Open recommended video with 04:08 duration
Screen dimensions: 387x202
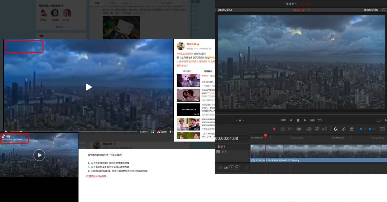click(188, 110)
